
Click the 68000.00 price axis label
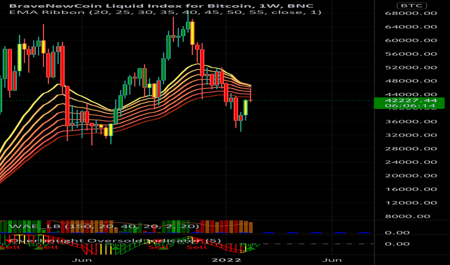coord(411,13)
